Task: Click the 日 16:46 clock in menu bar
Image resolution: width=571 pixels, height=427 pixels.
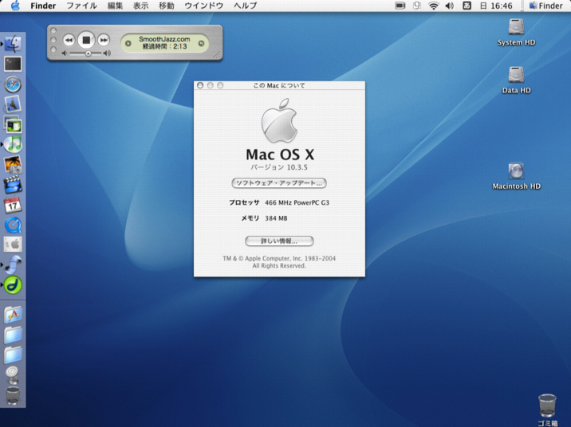Action: [x=496, y=6]
